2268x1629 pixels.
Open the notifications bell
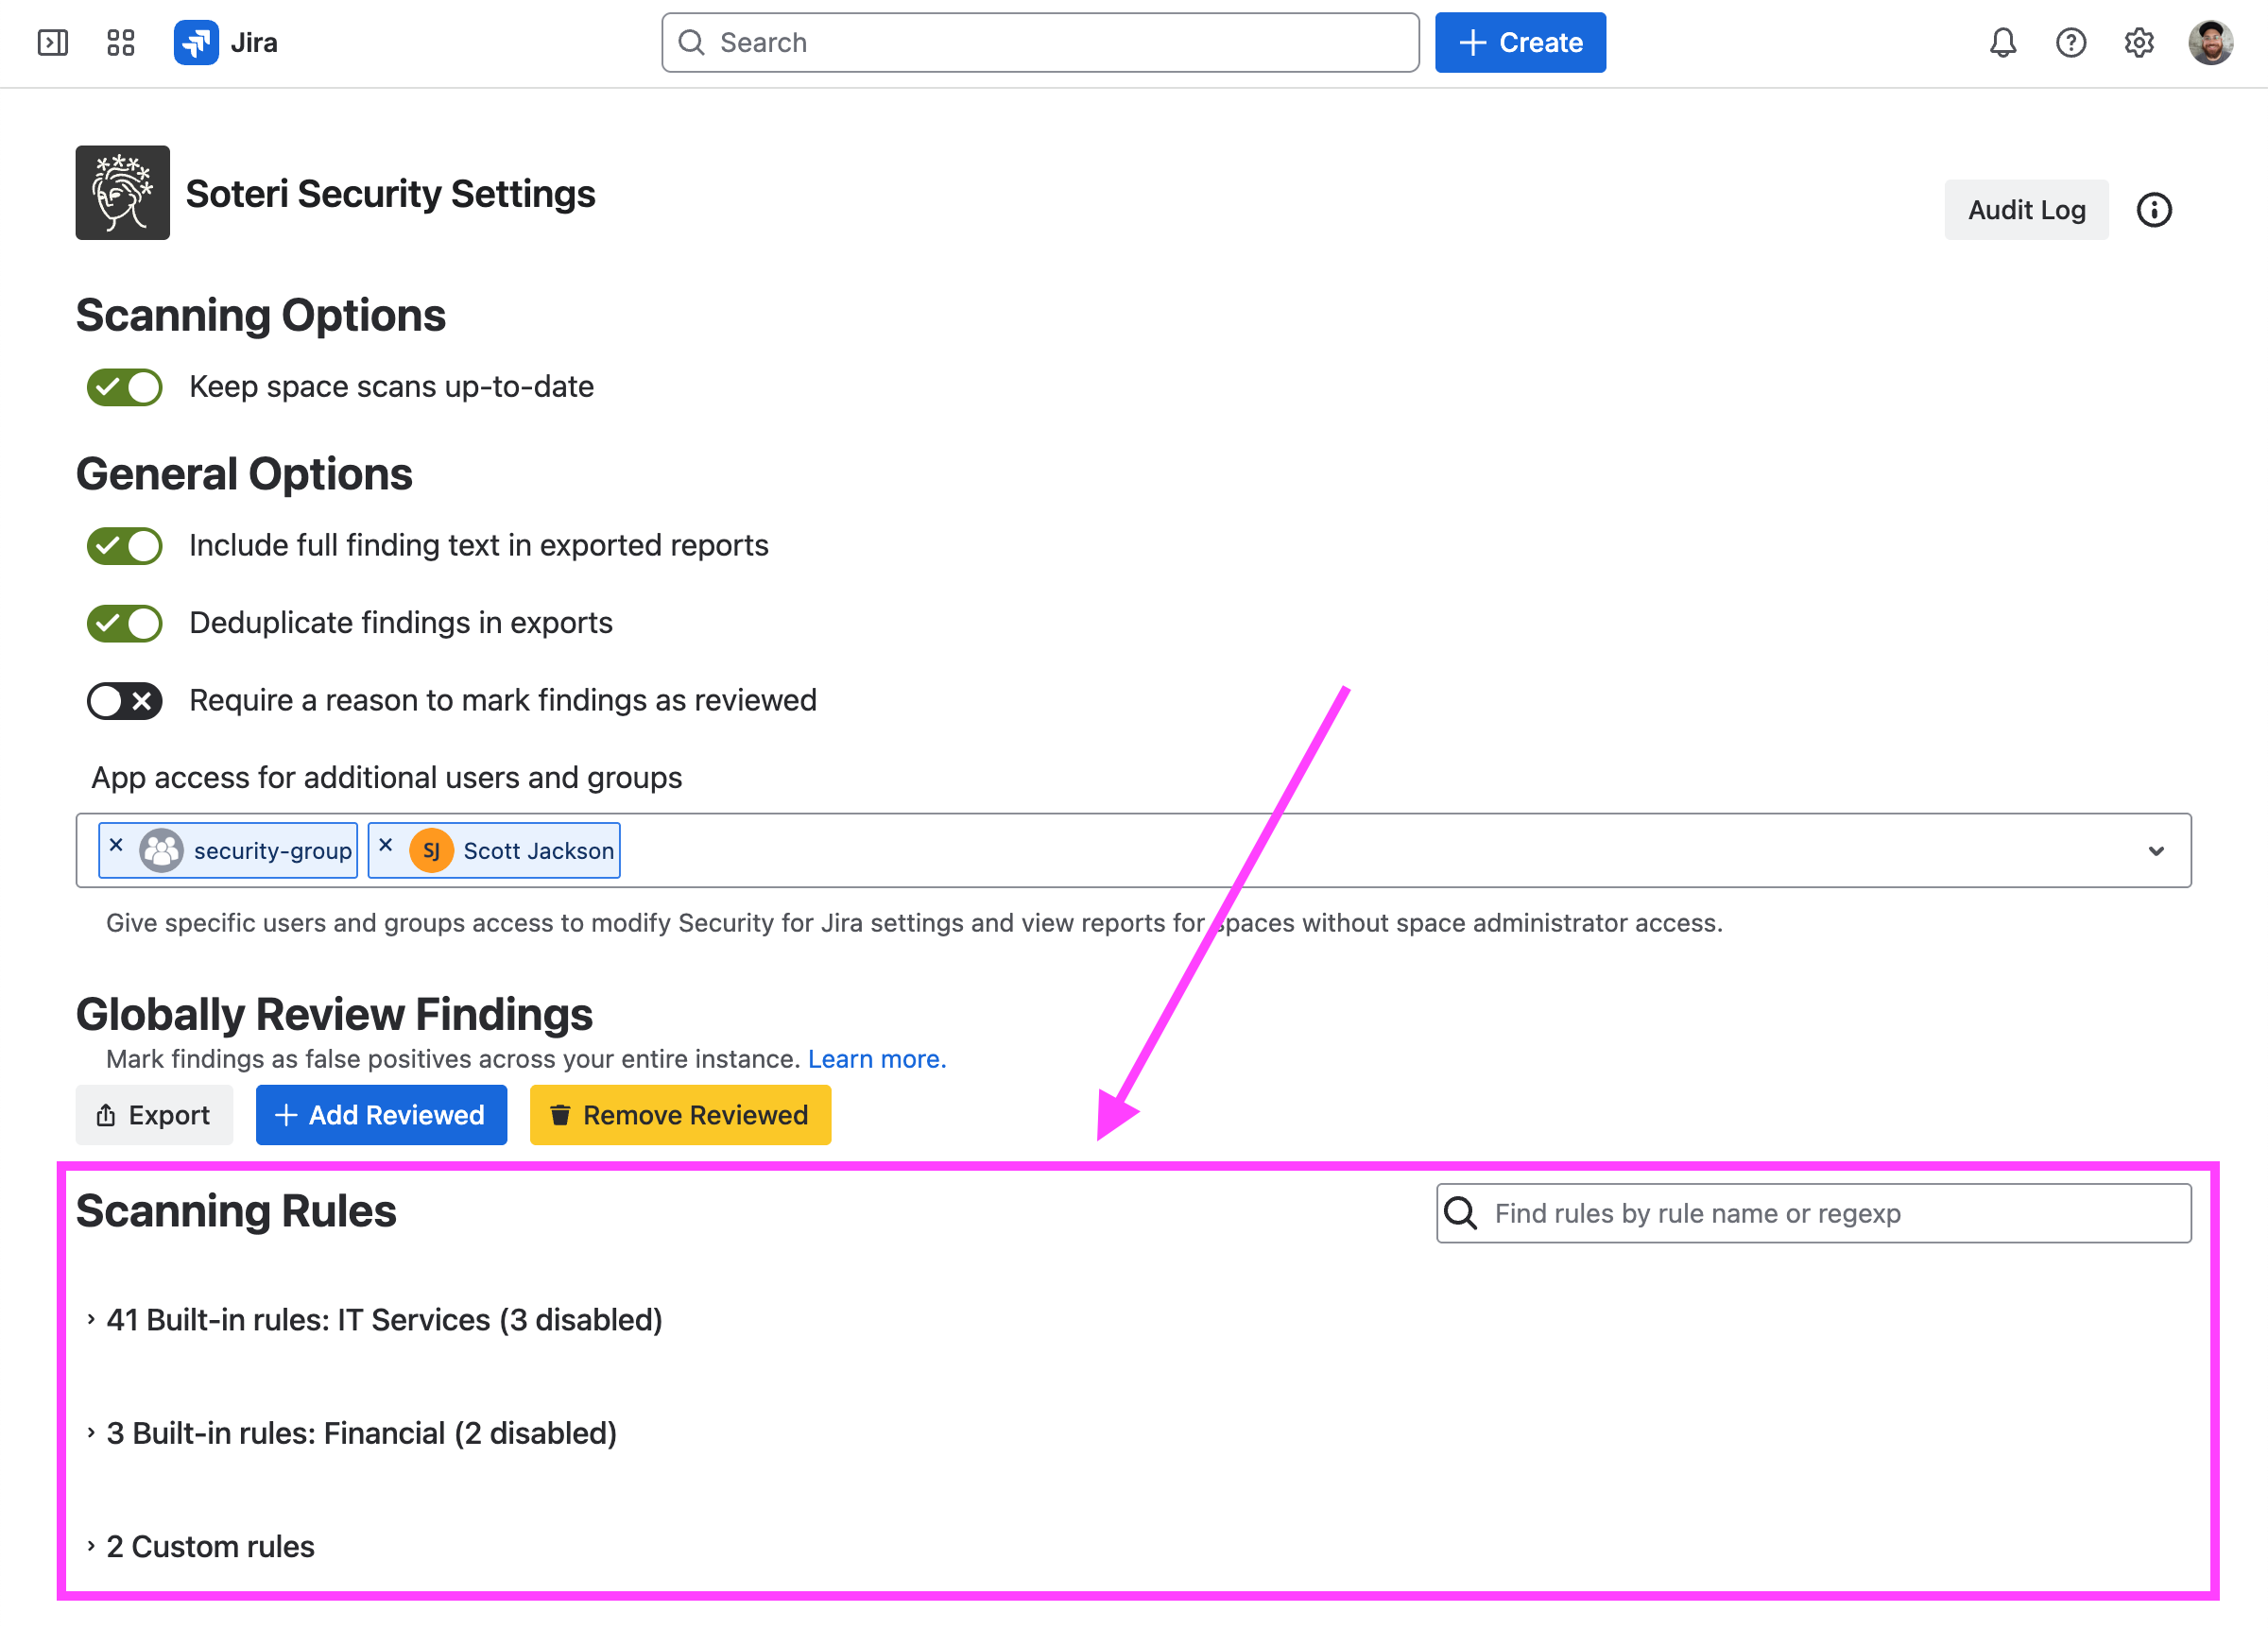[x=2002, y=43]
